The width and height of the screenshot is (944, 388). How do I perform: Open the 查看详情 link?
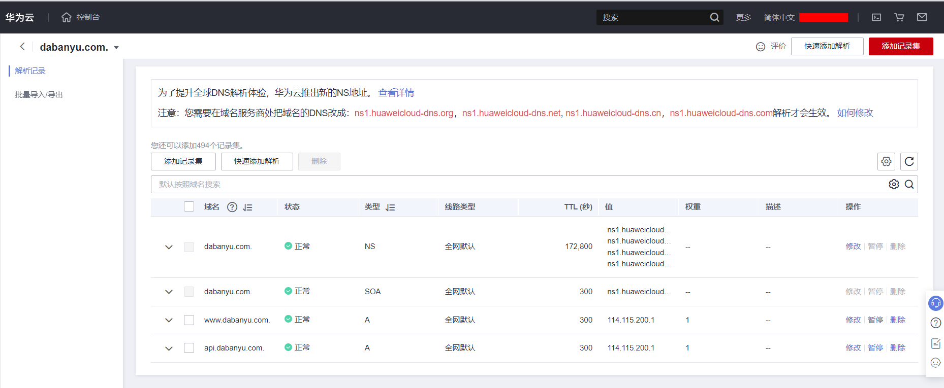coord(396,92)
